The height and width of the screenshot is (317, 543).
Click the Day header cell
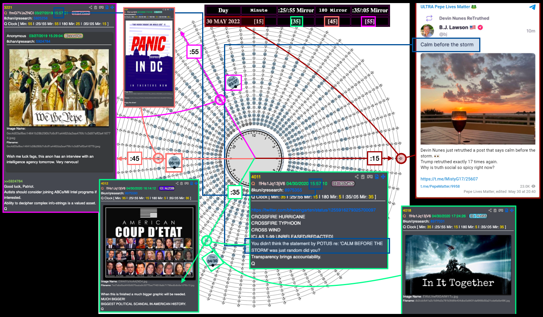point(223,10)
